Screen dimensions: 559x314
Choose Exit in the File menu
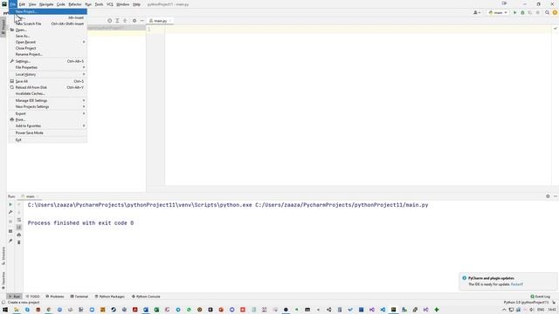pyautogui.click(x=48, y=140)
